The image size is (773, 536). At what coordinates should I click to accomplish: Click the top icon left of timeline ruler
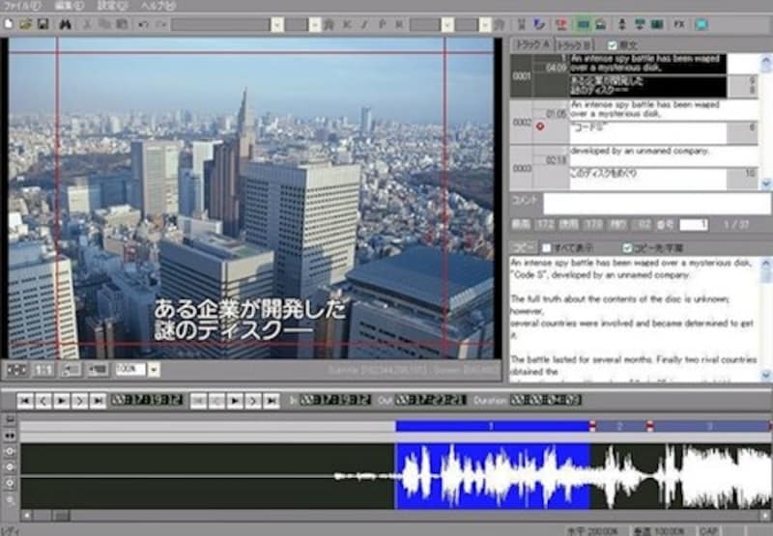10,419
